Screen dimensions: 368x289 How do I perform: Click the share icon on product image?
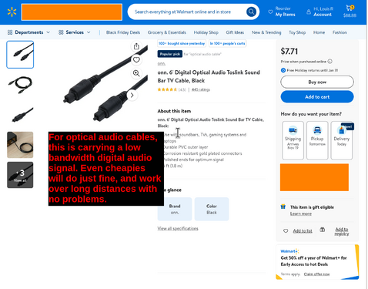click(x=136, y=46)
